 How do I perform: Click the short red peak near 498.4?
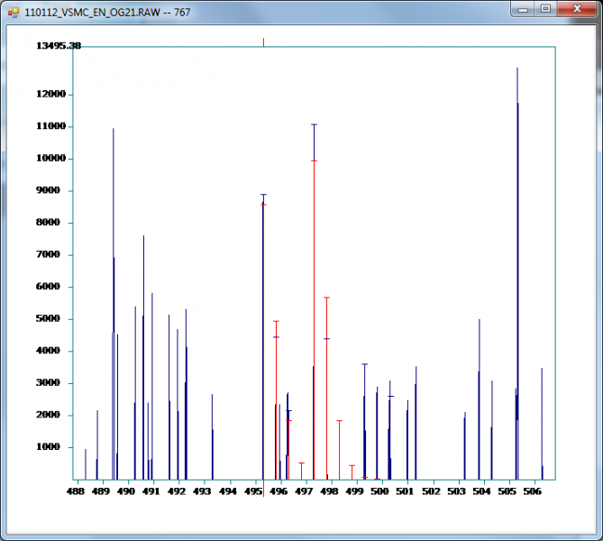[339, 451]
